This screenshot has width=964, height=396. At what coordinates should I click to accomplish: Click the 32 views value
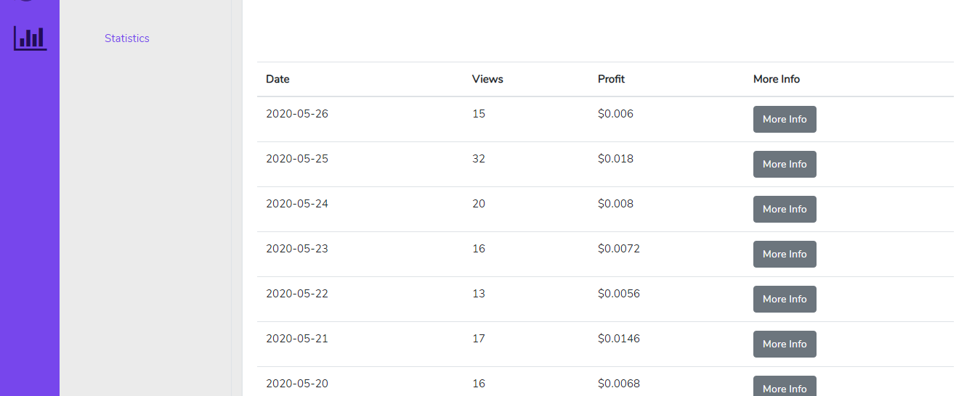tap(479, 159)
